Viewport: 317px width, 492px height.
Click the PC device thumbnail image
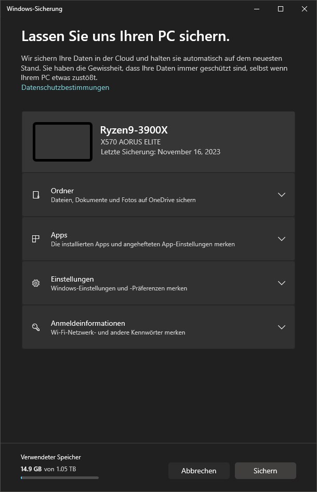pyautogui.click(x=62, y=142)
